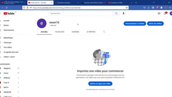This screenshot has width=172, height=97.
Task: Open the notifications bell
Action: coord(165,13)
